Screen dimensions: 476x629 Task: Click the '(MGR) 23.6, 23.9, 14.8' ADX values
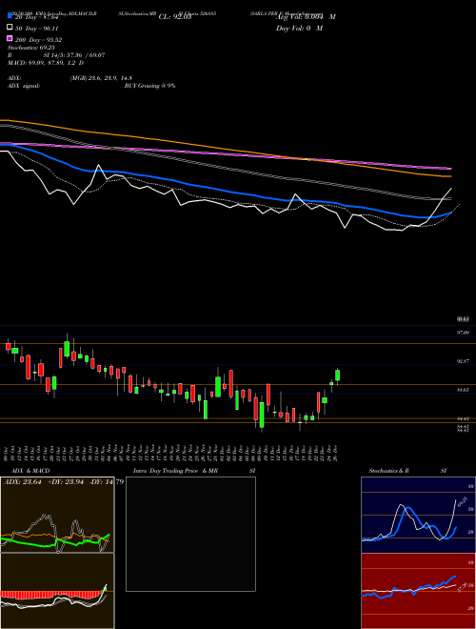tap(101, 78)
